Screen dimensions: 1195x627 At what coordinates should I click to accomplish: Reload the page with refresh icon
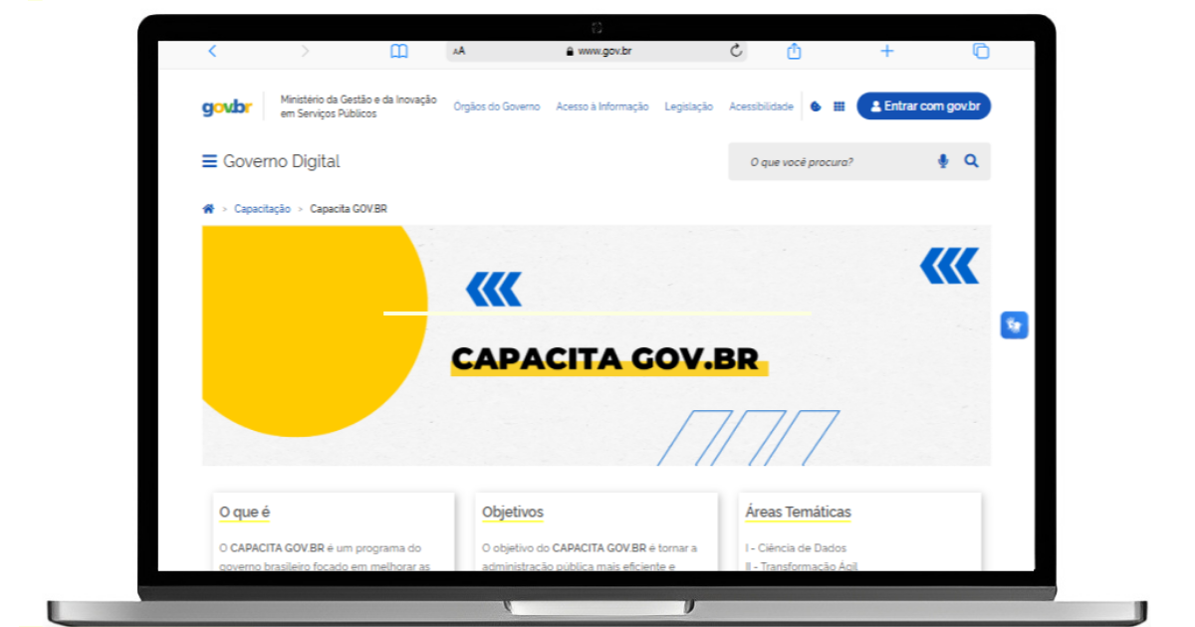click(x=737, y=51)
